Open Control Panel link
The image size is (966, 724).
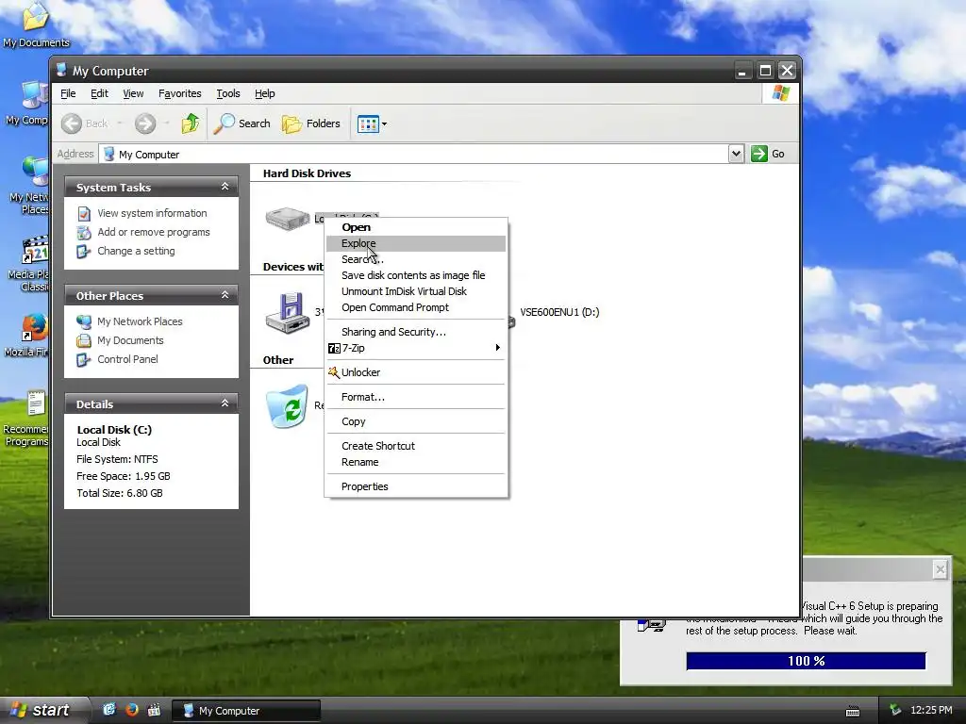[127, 359]
